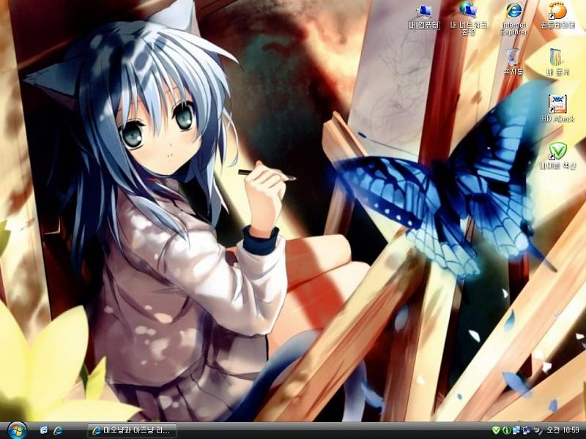The height and width of the screenshot is (439, 586).
Task: Open the Windows Start menu orb
Action: pos(16,430)
